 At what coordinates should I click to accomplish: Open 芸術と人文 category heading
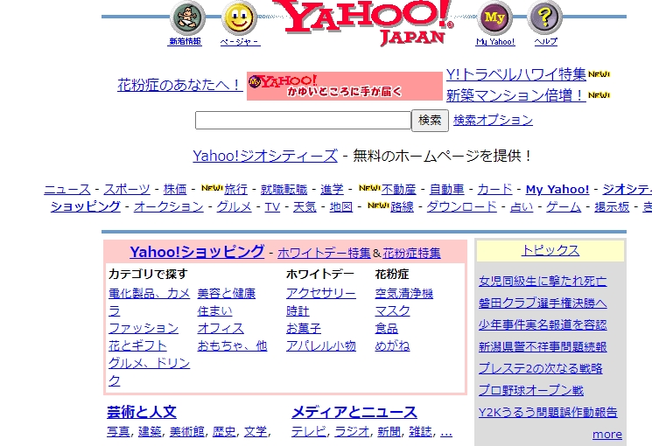click(142, 412)
